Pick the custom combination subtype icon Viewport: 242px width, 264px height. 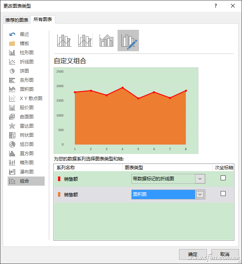pyautogui.click(x=128, y=40)
